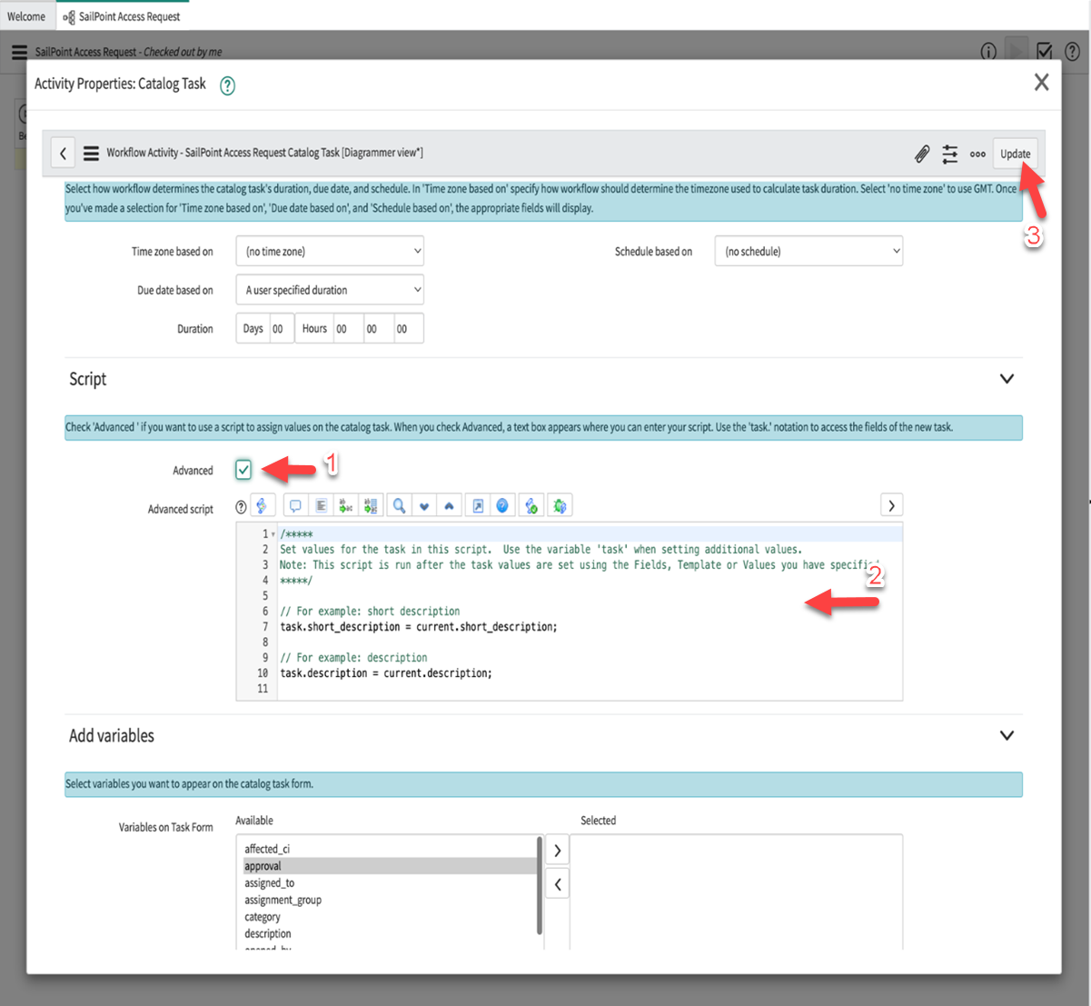This screenshot has width=1091, height=1006.
Task: Click the workflow help question icon at top right
Action: (1072, 52)
